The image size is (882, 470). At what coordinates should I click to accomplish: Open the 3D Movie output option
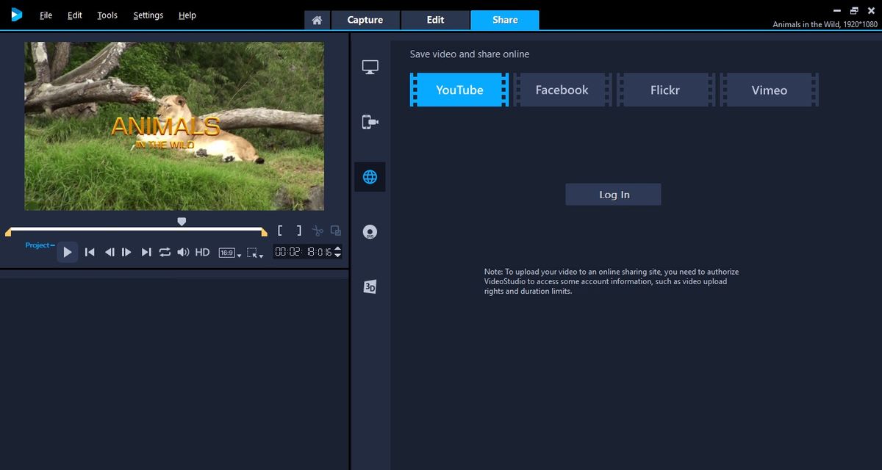coord(370,286)
